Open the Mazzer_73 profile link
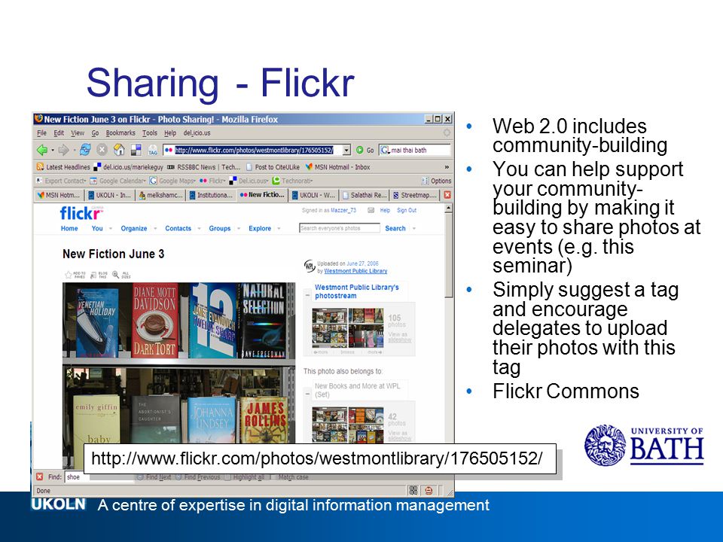 343,210
